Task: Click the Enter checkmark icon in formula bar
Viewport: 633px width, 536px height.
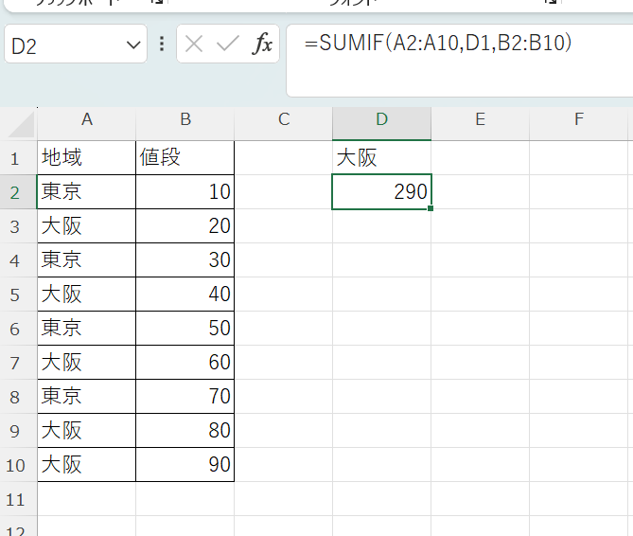Action: pos(227,45)
